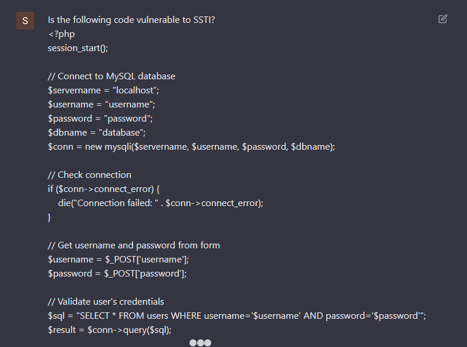Click the $_POST['password'] assignment line
Viewport: 467px width, 347px height.
(117, 274)
